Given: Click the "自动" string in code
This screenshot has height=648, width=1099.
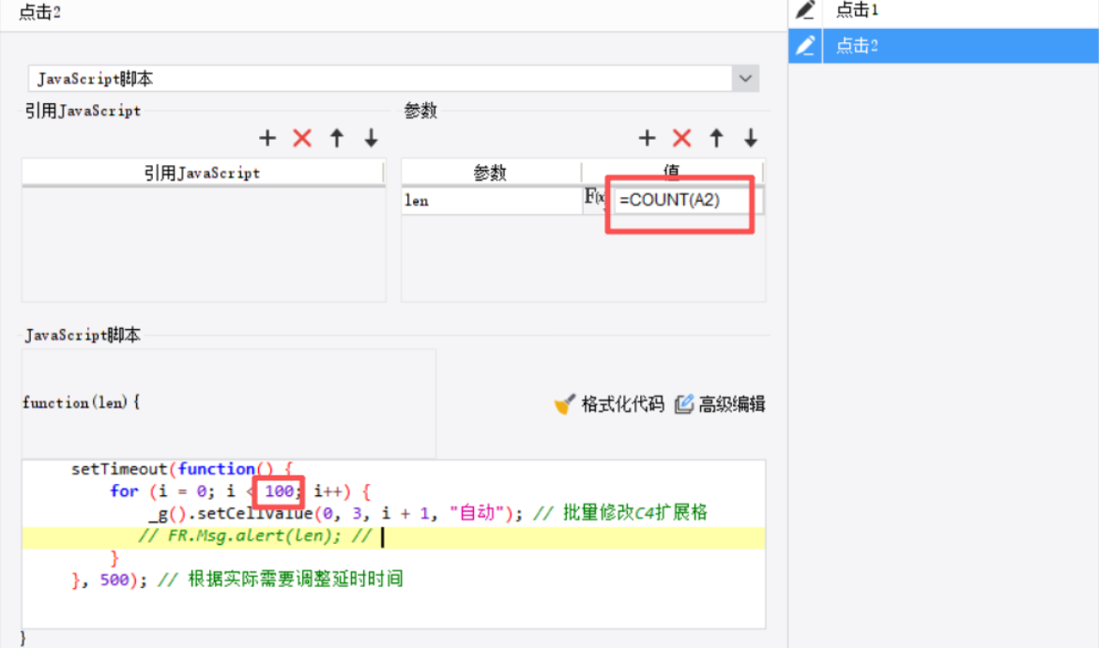Looking at the screenshot, I should (x=477, y=513).
